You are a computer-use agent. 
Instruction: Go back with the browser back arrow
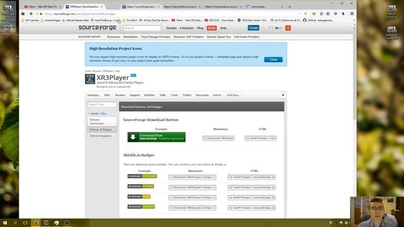[31, 14]
